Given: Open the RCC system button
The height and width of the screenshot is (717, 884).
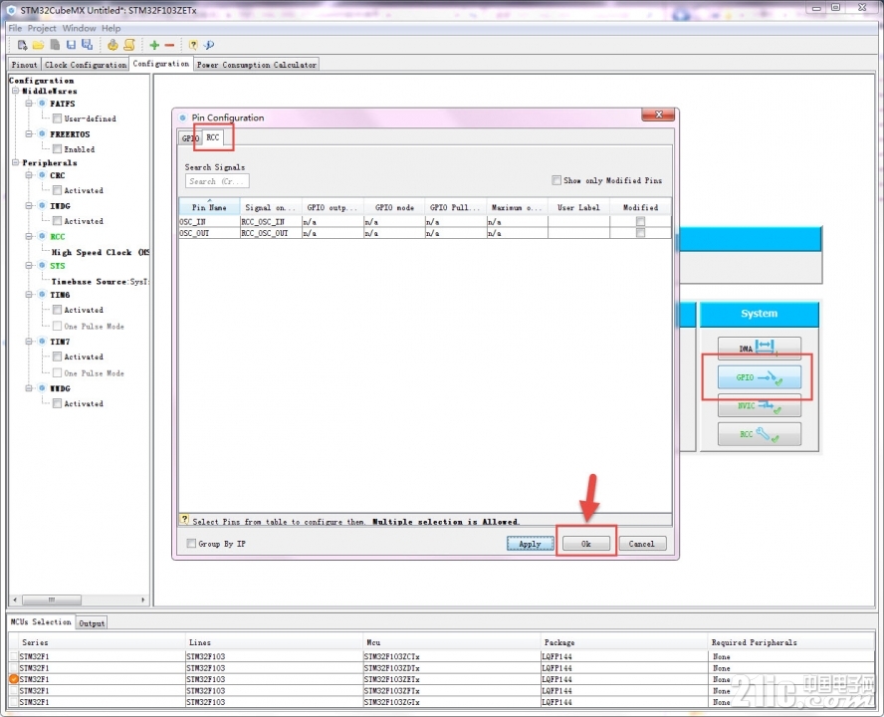Looking at the screenshot, I should [x=759, y=434].
